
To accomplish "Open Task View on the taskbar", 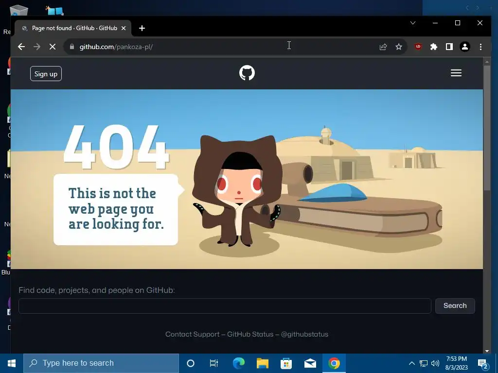I will tap(214, 363).
